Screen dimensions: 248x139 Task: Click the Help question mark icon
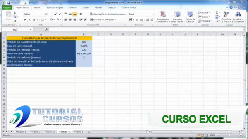[x=231, y=8]
